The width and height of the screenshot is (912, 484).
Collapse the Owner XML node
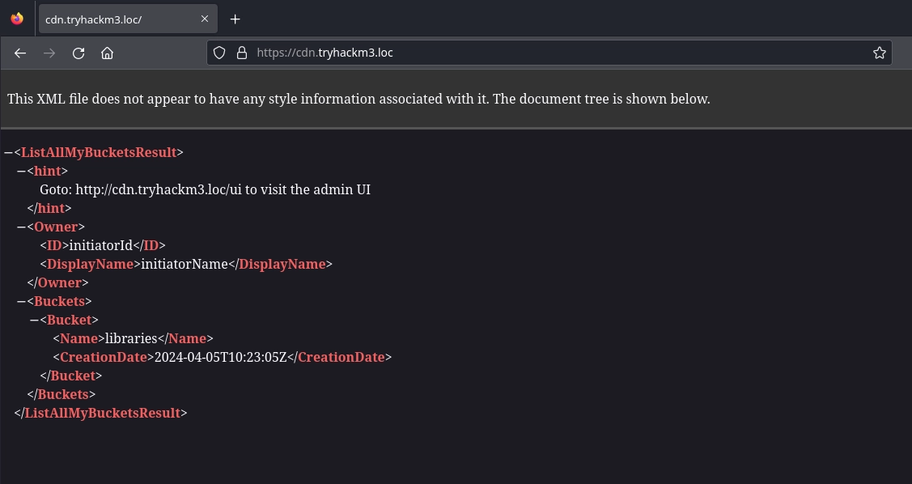pos(21,227)
